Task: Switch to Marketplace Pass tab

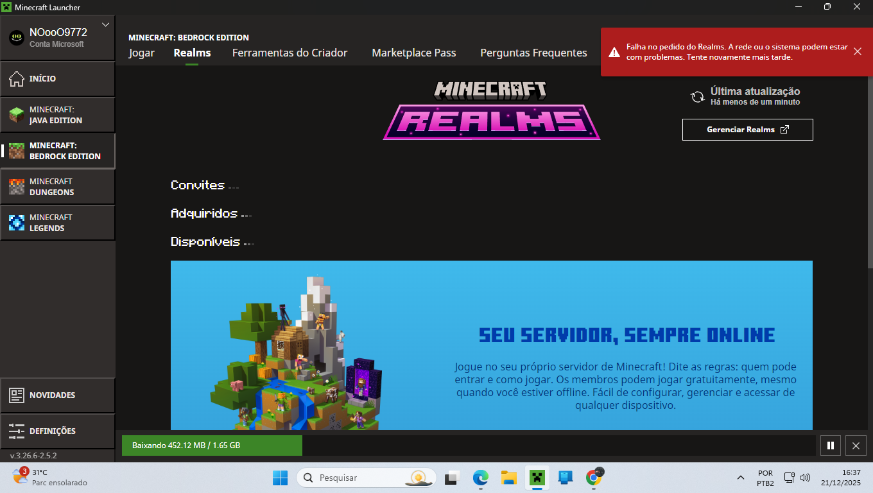Action: click(414, 53)
